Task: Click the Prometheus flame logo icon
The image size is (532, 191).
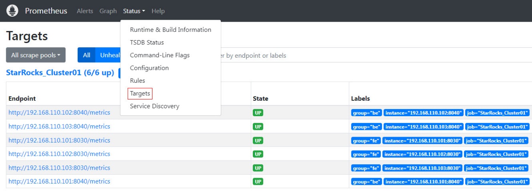Action: [12, 11]
